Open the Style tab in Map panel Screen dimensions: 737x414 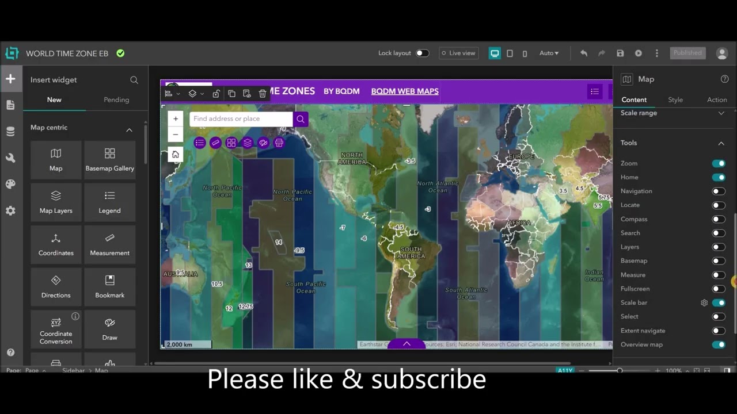(675, 99)
